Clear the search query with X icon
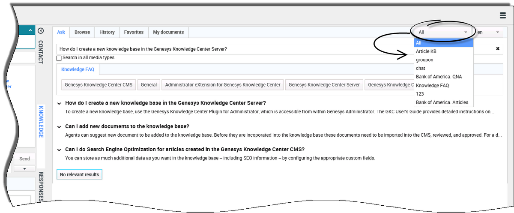This screenshot has height=213, width=514. point(498,49)
